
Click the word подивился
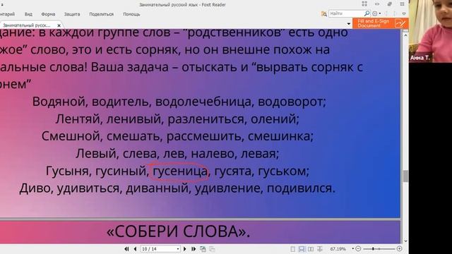pyautogui.click(x=299, y=188)
